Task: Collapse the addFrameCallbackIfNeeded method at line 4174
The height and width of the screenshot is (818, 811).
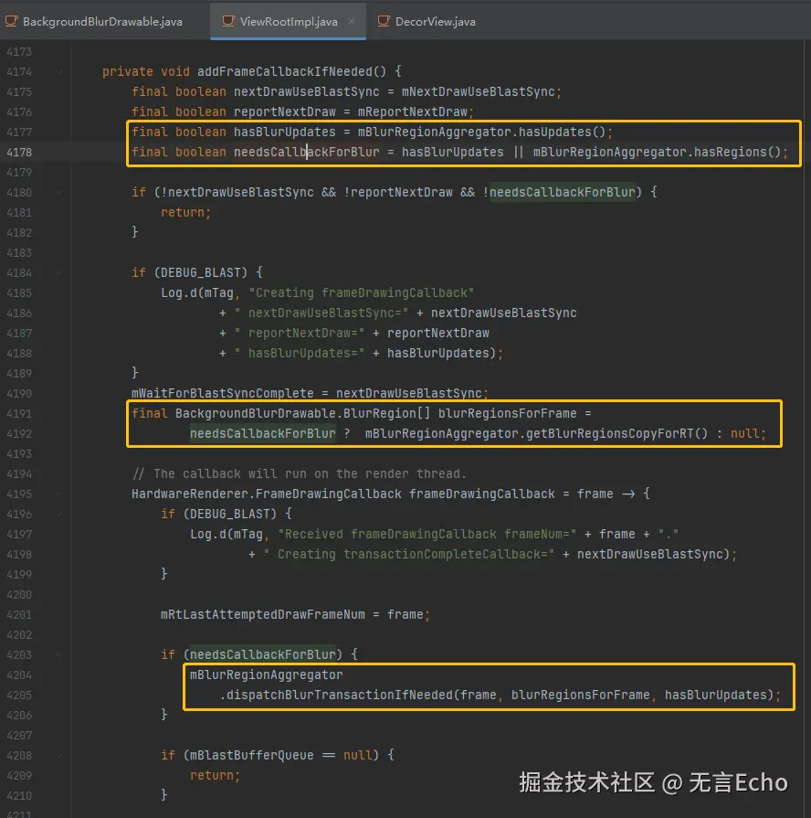Action: pyautogui.click(x=58, y=71)
